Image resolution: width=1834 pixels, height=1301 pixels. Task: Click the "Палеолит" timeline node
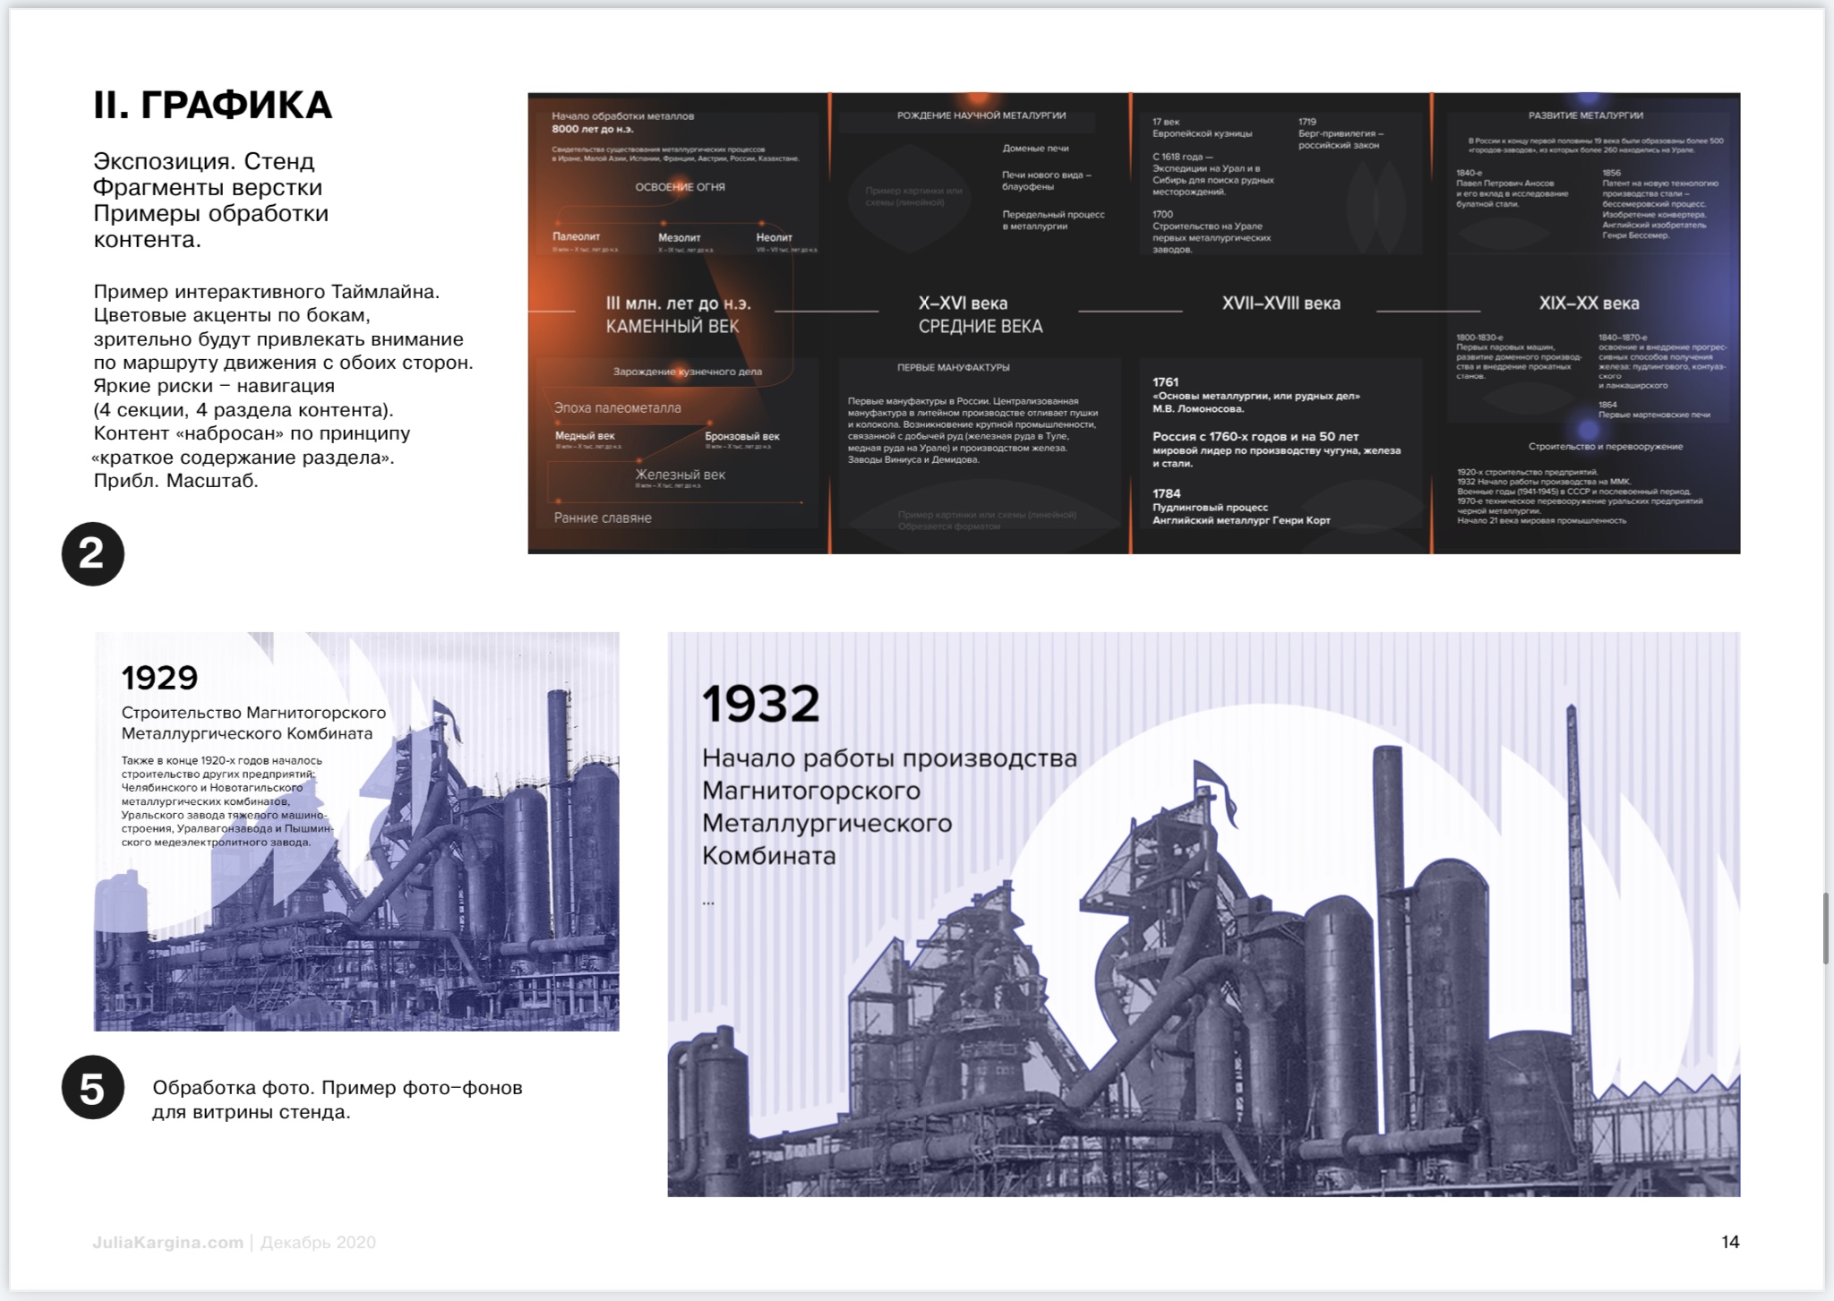(x=576, y=237)
